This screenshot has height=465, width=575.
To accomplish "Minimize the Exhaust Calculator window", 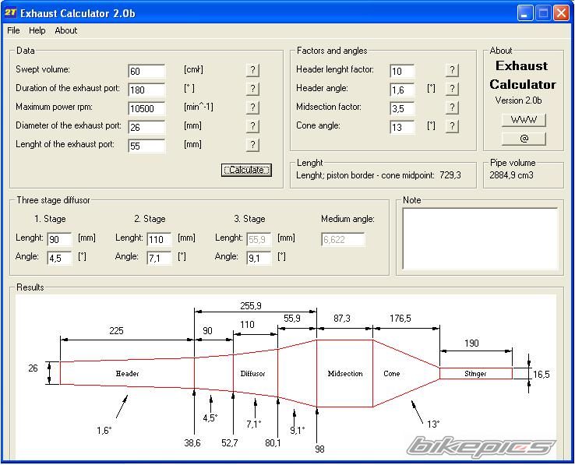I will (x=525, y=13).
